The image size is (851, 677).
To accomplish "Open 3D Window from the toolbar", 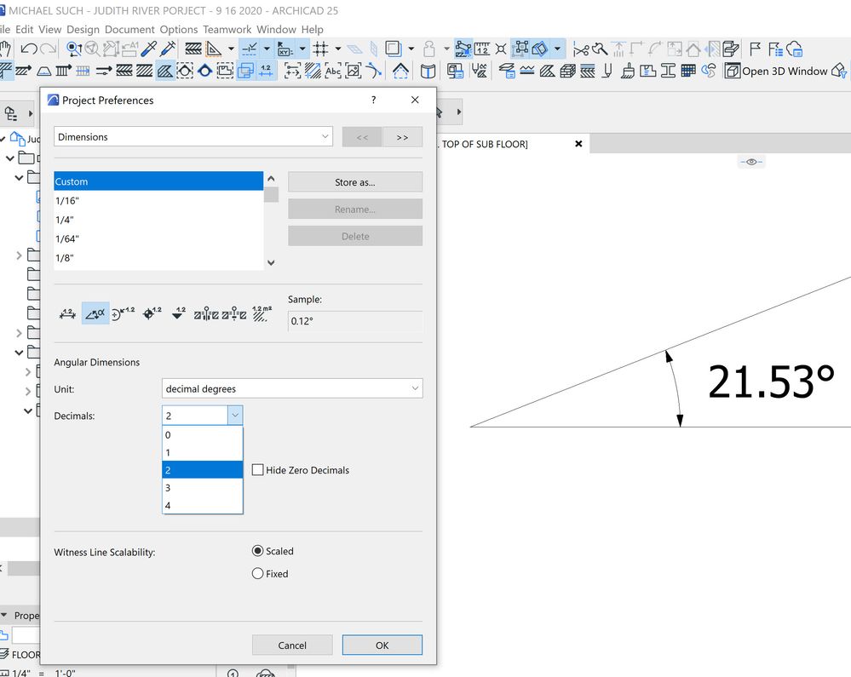I will [x=777, y=71].
